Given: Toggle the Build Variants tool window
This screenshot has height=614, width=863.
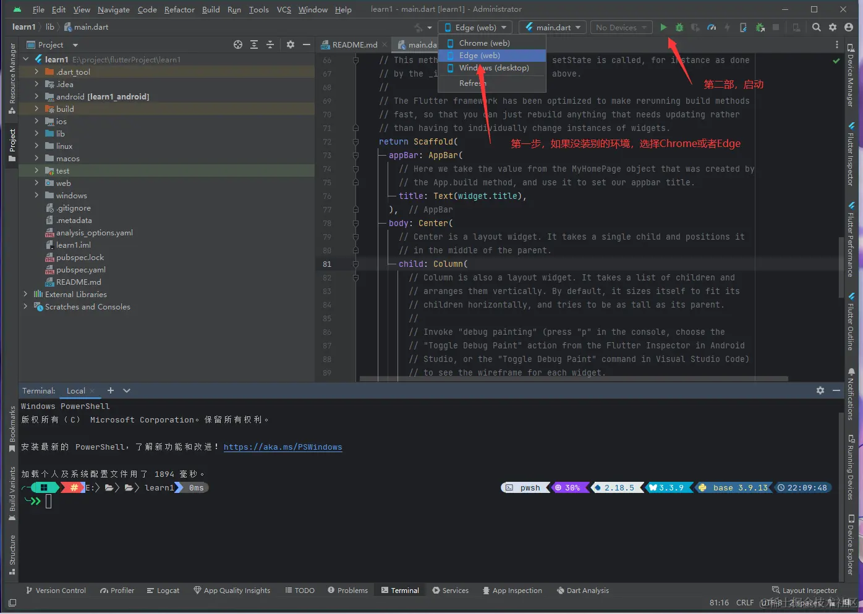Looking at the screenshot, I should [12, 493].
